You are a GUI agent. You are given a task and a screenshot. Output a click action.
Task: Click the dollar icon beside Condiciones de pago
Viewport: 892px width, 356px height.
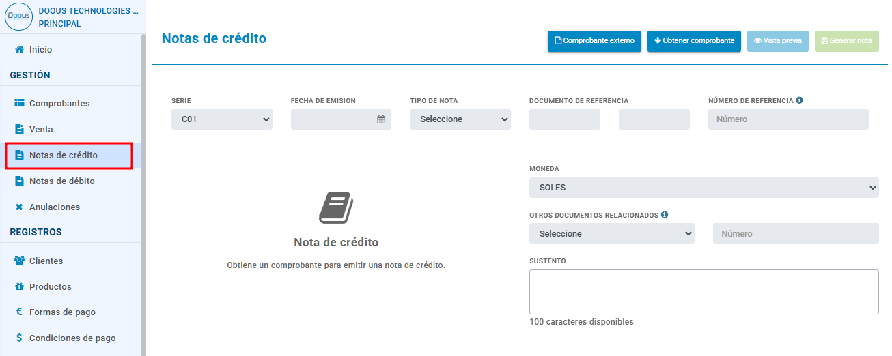(x=19, y=338)
